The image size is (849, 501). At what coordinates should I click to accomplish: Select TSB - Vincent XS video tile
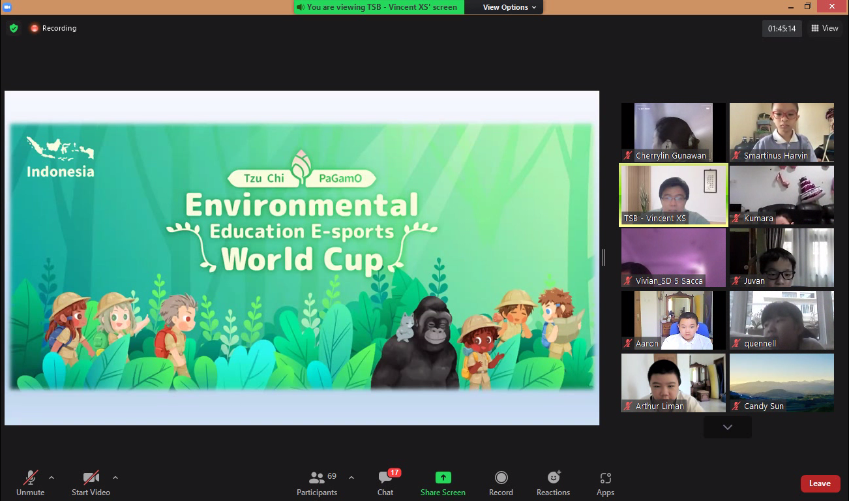pos(674,195)
